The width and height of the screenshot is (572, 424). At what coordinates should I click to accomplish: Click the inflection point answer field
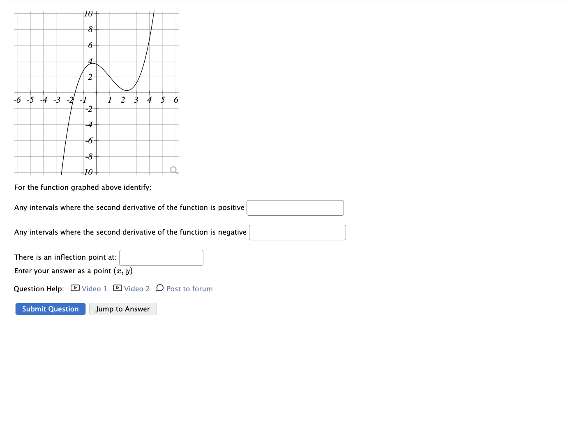coord(161,258)
